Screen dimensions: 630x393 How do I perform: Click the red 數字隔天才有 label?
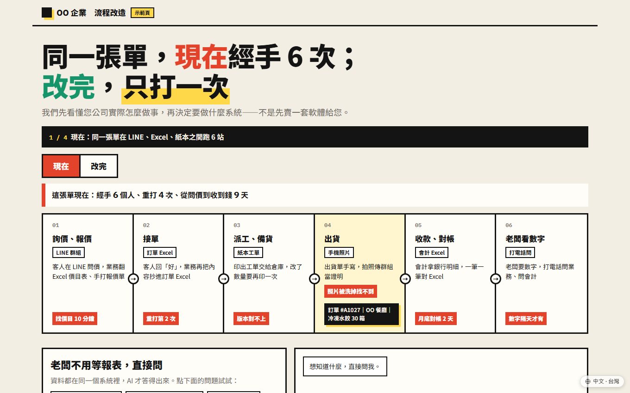pos(526,319)
